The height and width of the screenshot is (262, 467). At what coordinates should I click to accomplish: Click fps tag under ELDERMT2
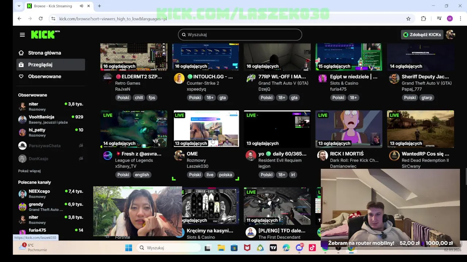click(x=152, y=98)
